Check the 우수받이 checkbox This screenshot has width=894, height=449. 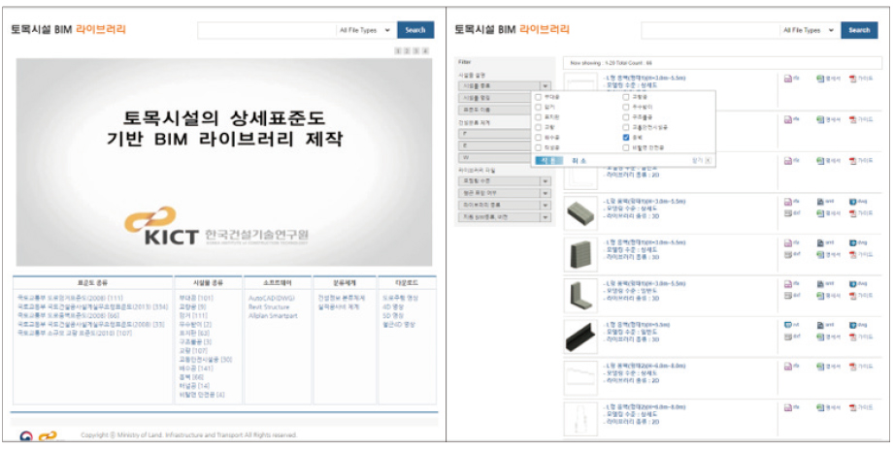pos(626,107)
